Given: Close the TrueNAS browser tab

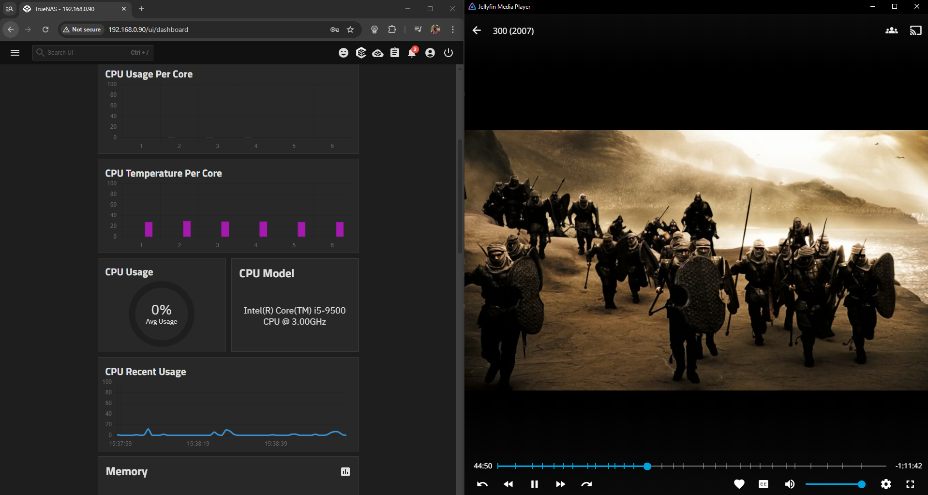Looking at the screenshot, I should point(124,9).
